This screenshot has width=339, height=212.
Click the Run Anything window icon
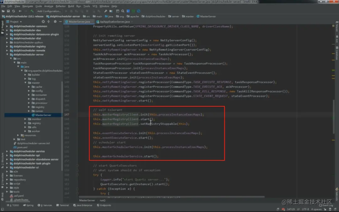pyautogui.click(x=117, y=11)
